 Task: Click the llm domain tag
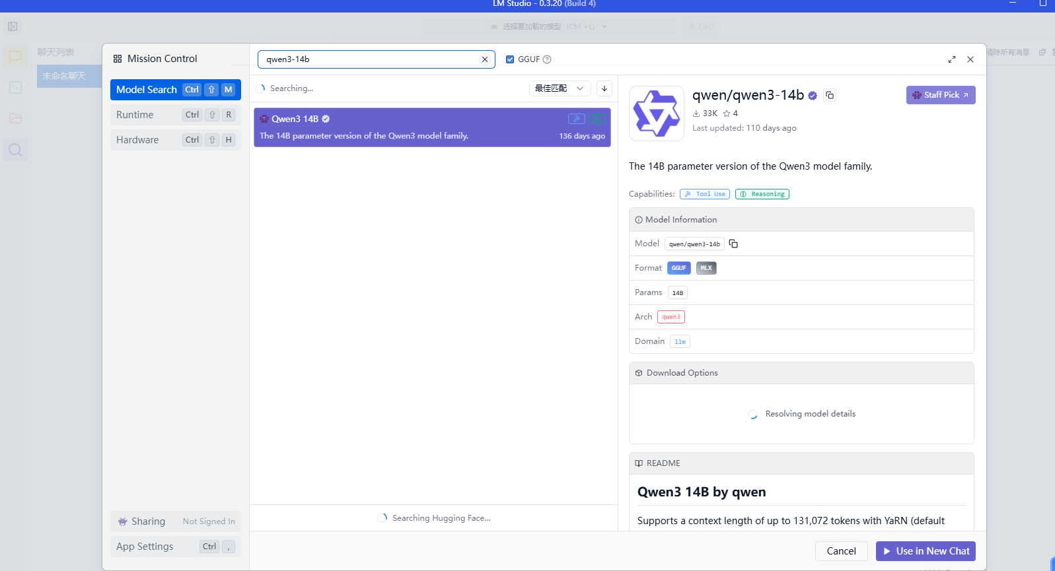[680, 341]
